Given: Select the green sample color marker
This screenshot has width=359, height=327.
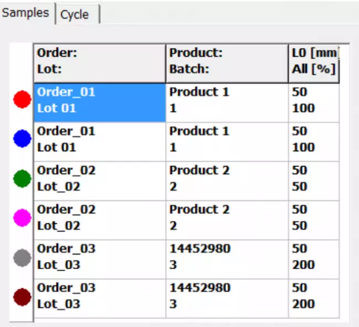Looking at the screenshot, I should (x=22, y=178).
